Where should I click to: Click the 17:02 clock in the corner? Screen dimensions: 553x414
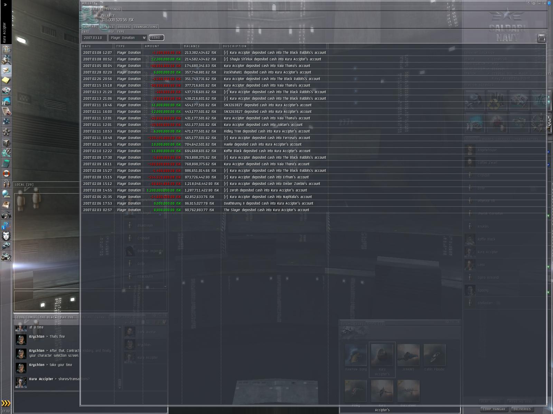click(x=6, y=411)
